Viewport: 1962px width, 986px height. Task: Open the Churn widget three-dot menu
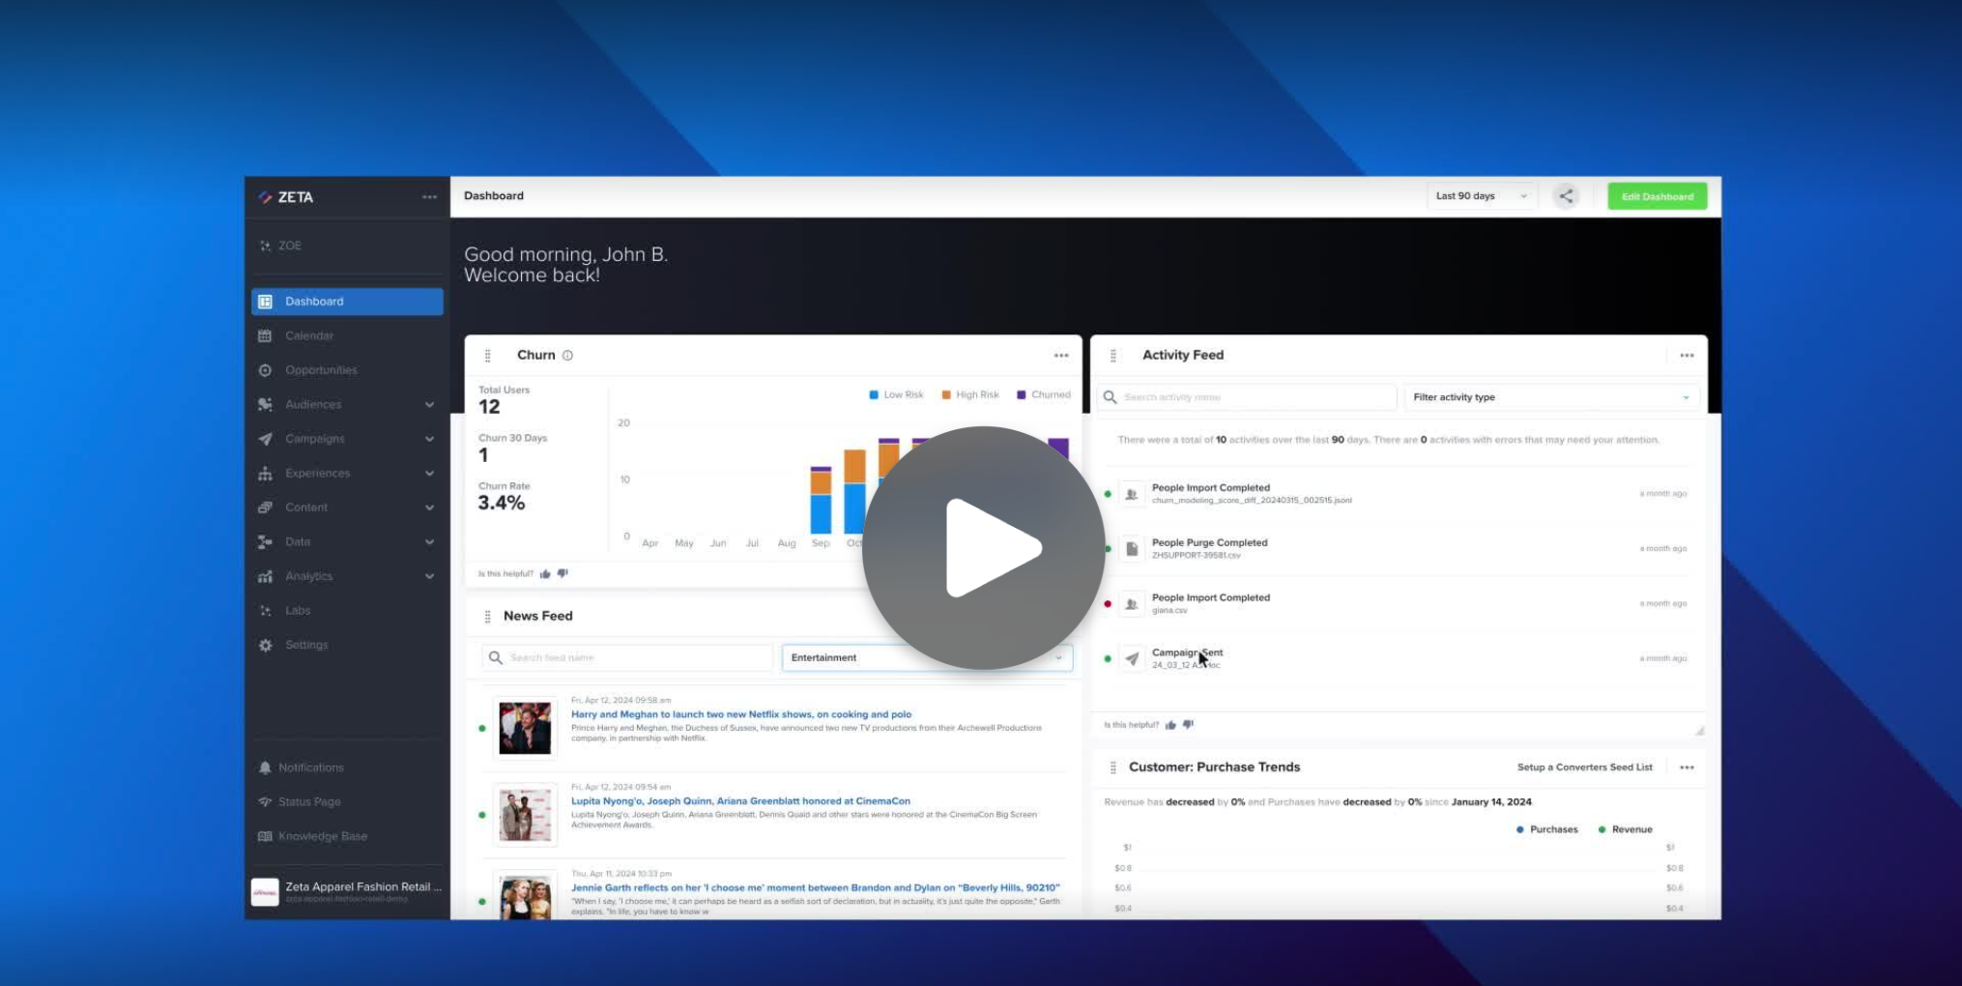point(1060,356)
